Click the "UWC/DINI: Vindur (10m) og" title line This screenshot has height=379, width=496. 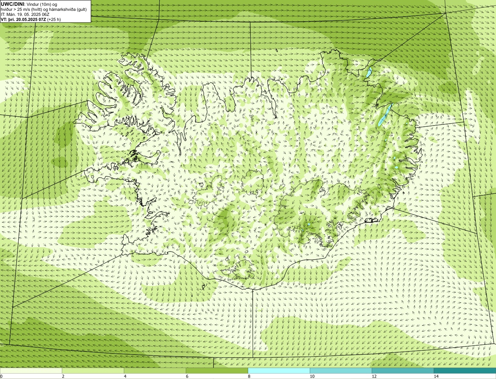point(29,4)
